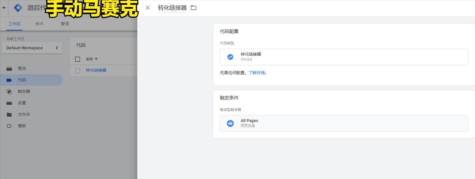Switch to the 工作区 tab
Viewport: 475px width, 179px height.
14,24
